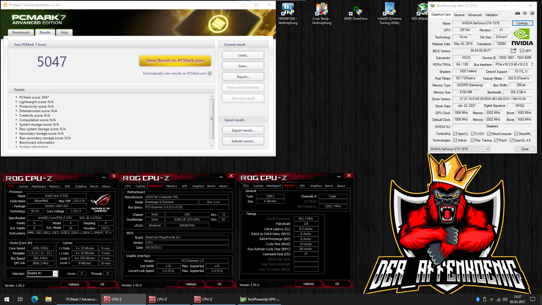Image resolution: width=542 pixels, height=305 pixels.
Task: Switch to TechPowerUp GPU-Z taskbar button
Action: [x=260, y=299]
